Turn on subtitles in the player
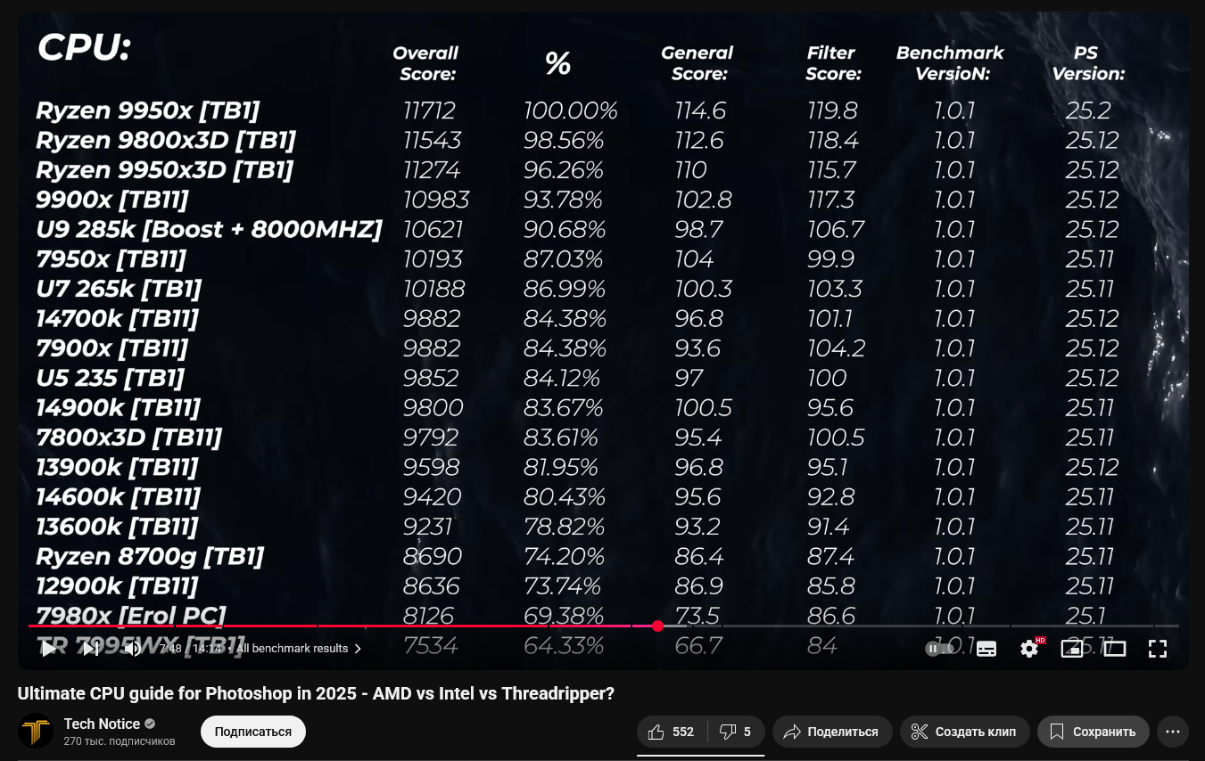Viewport: 1205px width, 761px height. tap(986, 649)
